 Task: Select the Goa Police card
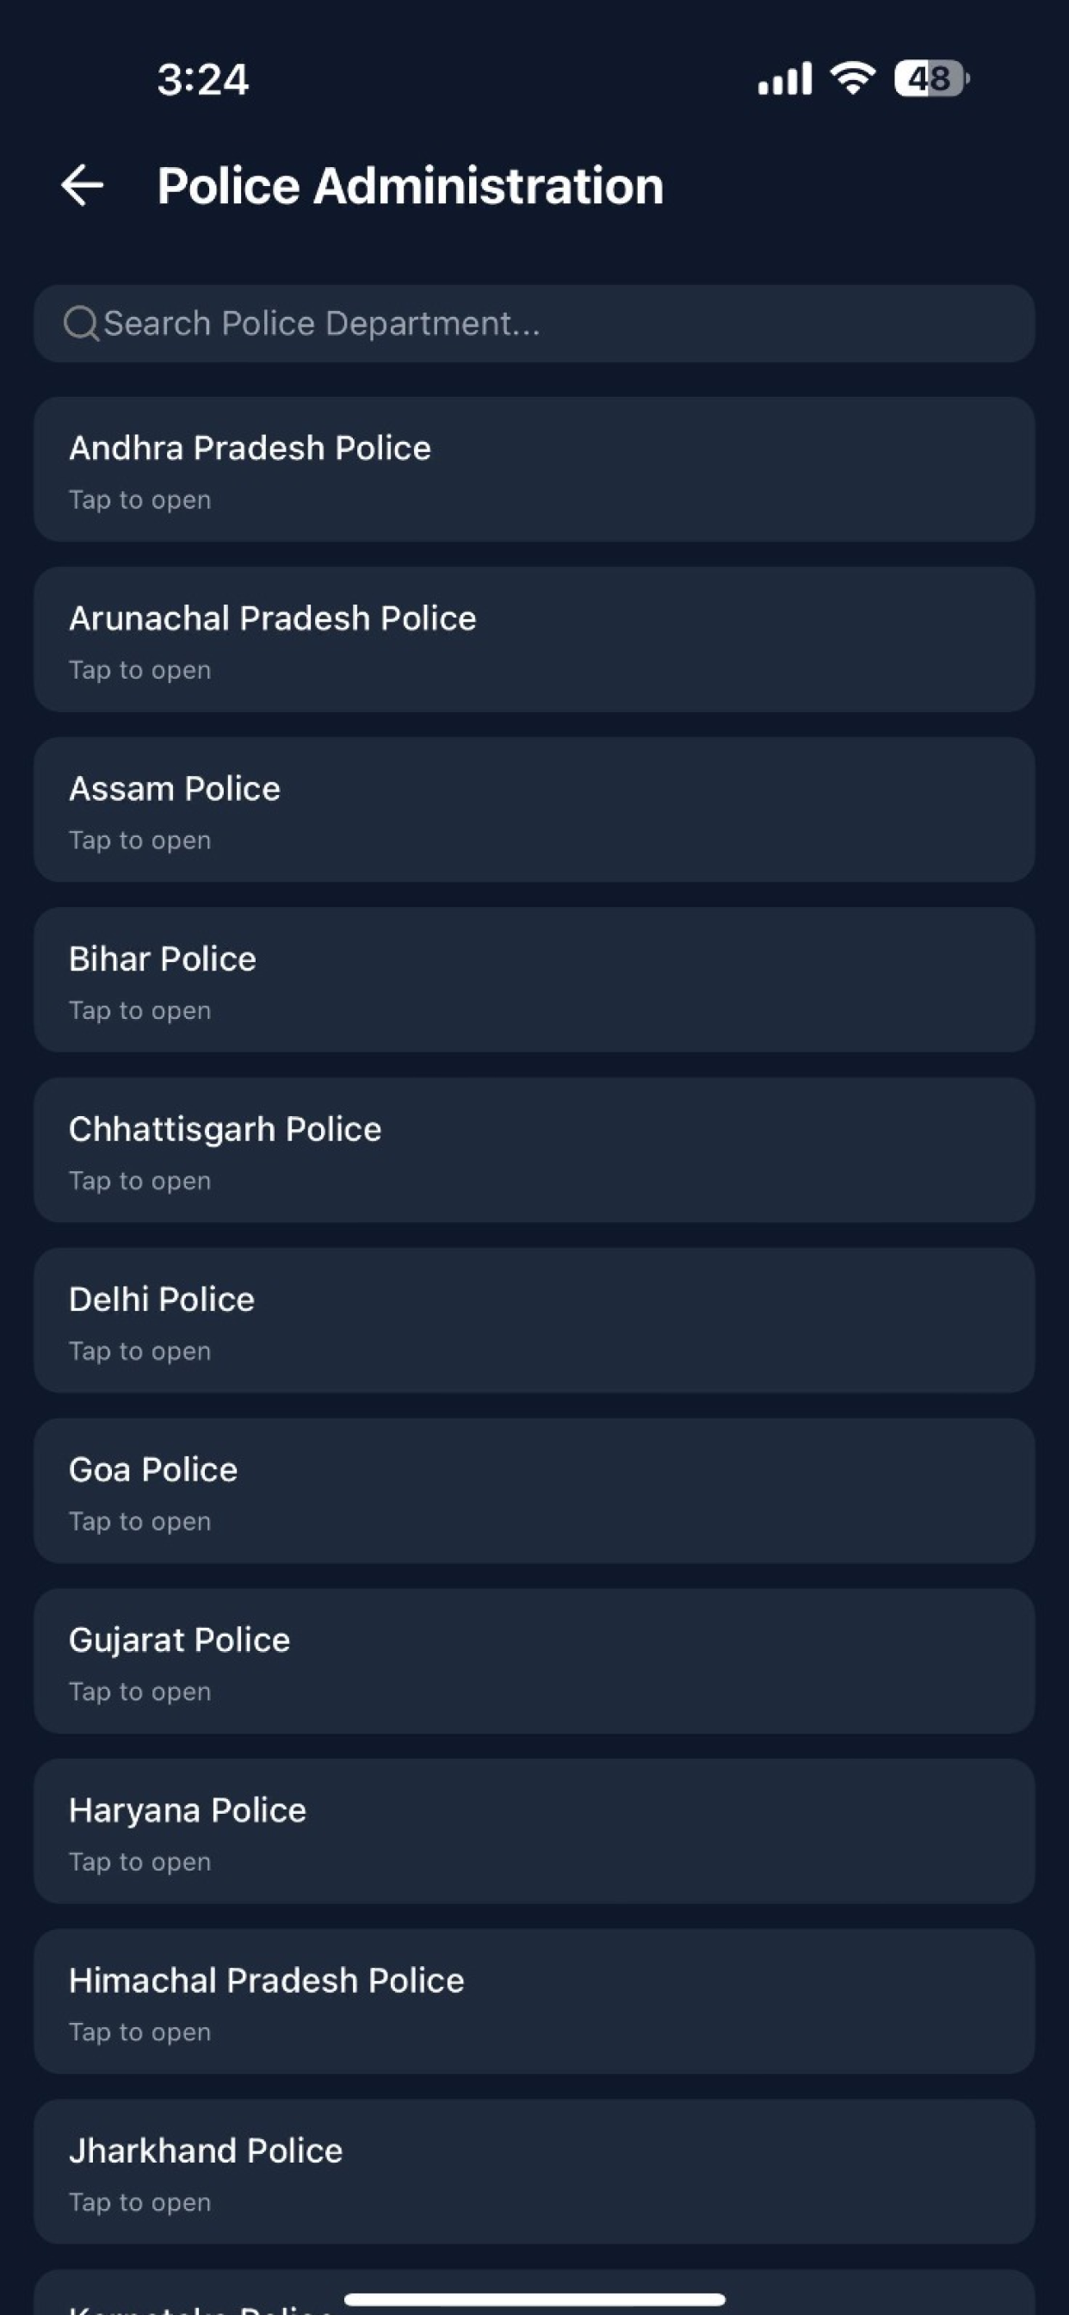(x=534, y=1491)
